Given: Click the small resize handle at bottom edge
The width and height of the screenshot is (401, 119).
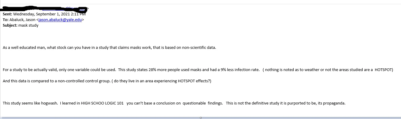Looking at the screenshot, I should 201,118.
